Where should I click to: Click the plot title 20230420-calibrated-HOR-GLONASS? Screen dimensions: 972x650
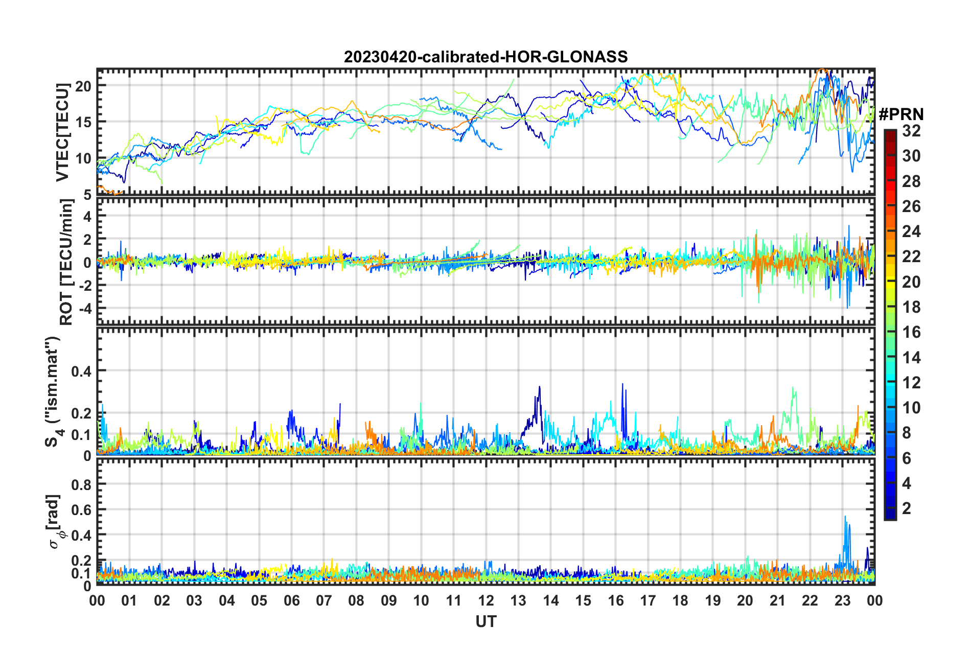click(485, 57)
